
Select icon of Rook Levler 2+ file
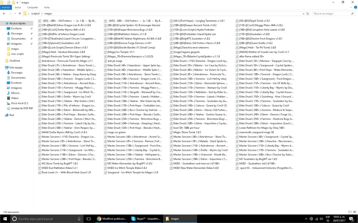pyautogui.click(x=40, y=173)
